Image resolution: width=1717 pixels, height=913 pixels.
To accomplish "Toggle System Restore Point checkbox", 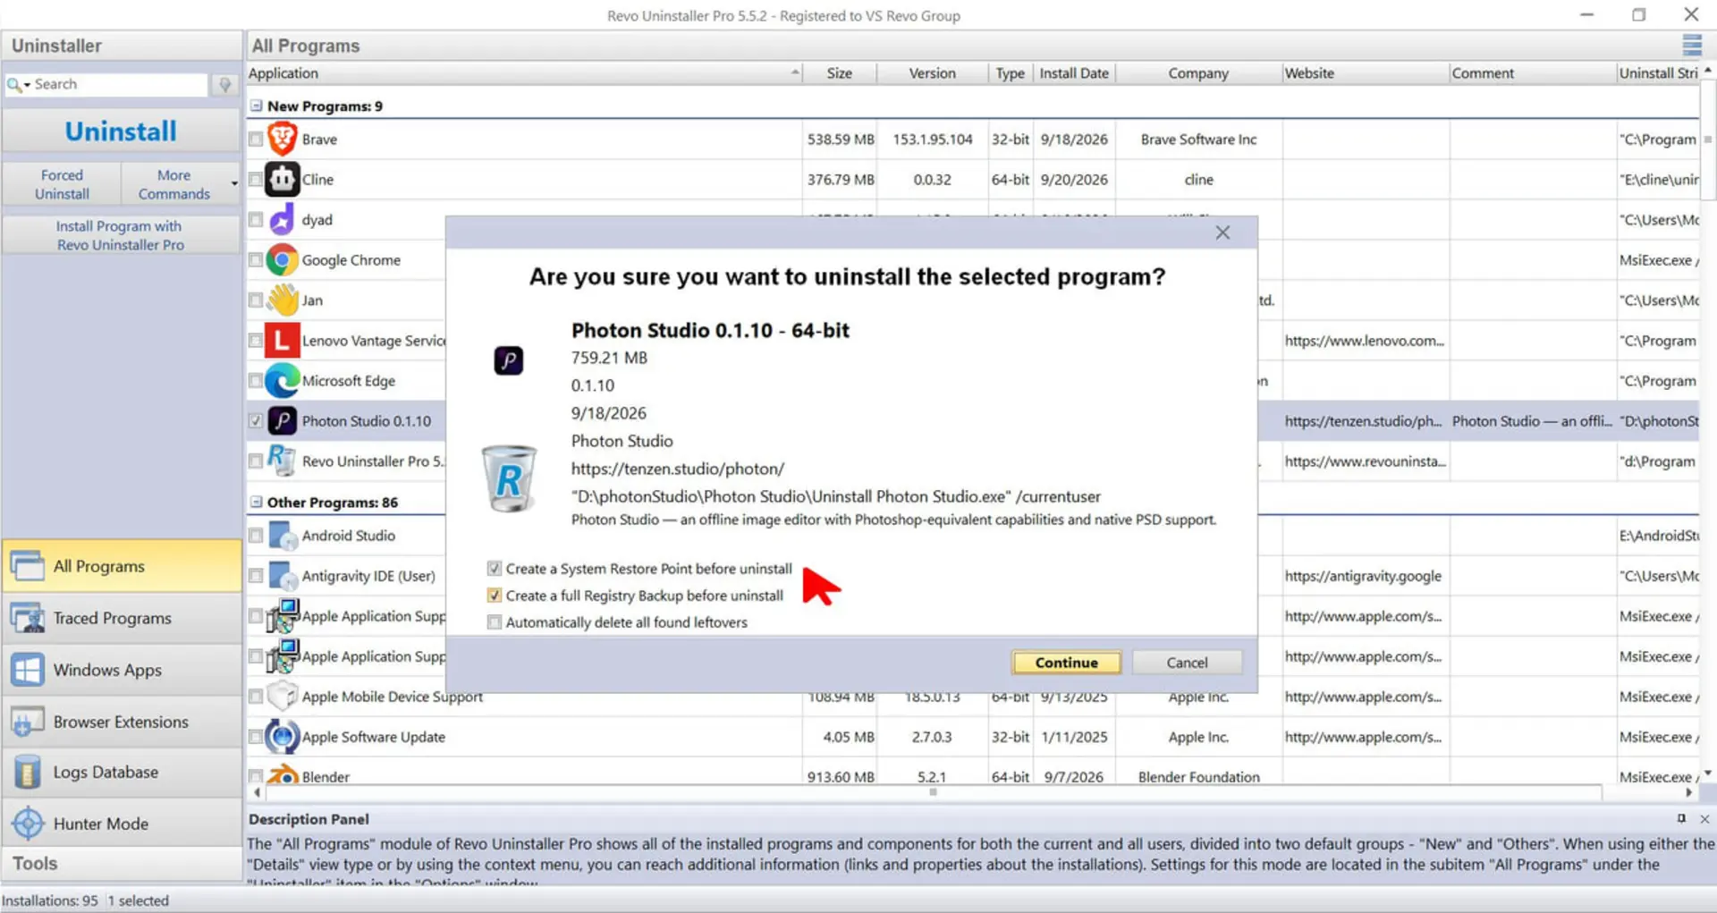I will pos(494,569).
